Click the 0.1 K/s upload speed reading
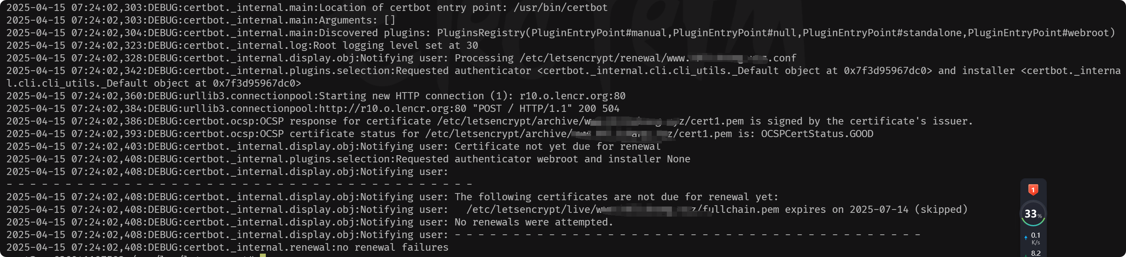Screen dimensions: 1126x257 (1035, 238)
